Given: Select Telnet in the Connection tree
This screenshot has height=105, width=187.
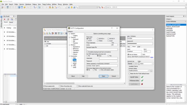Looking at the screenshot, I should [75, 62].
